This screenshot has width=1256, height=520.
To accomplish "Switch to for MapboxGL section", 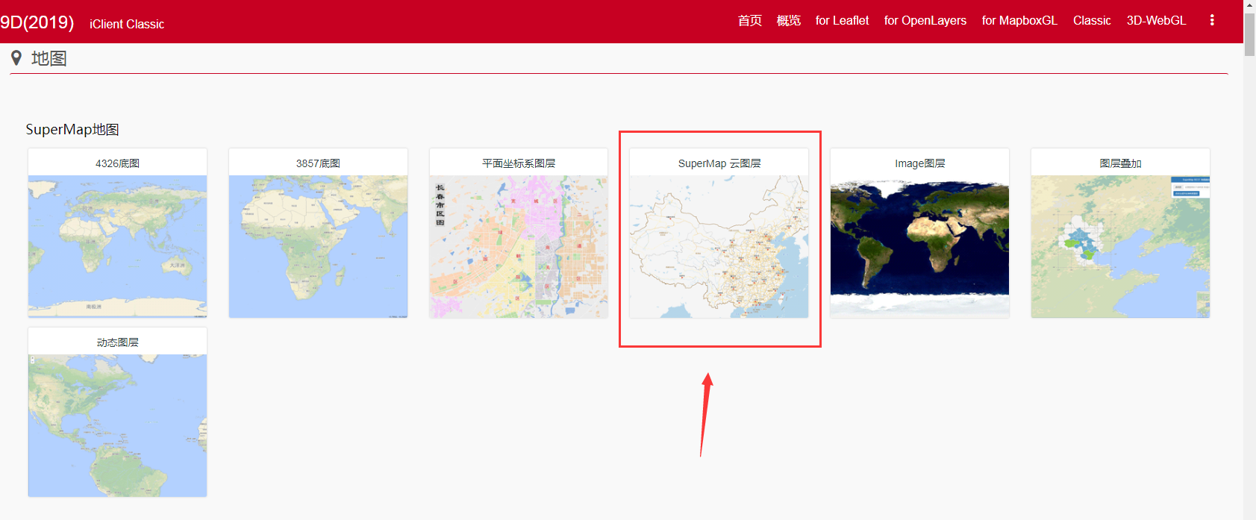I will [x=1019, y=20].
